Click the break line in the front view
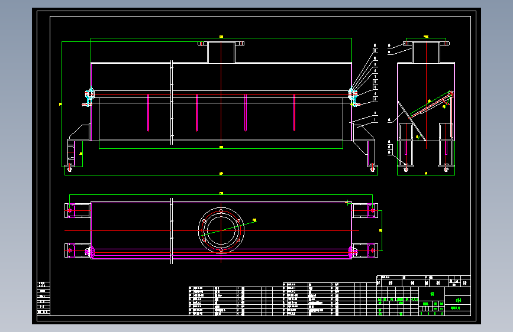 (172, 102)
